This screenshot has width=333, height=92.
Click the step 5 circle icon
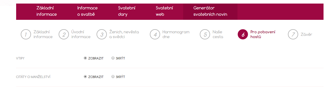point(205,35)
